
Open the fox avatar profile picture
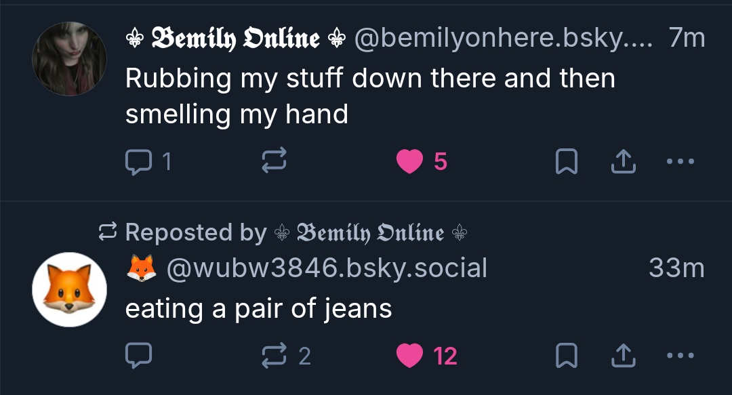click(69, 289)
